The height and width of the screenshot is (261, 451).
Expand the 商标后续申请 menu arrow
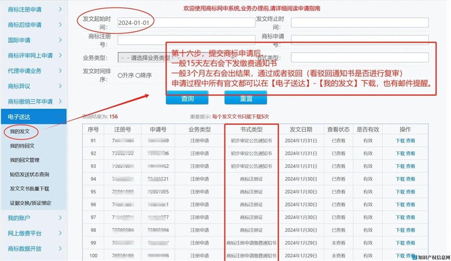pos(60,25)
